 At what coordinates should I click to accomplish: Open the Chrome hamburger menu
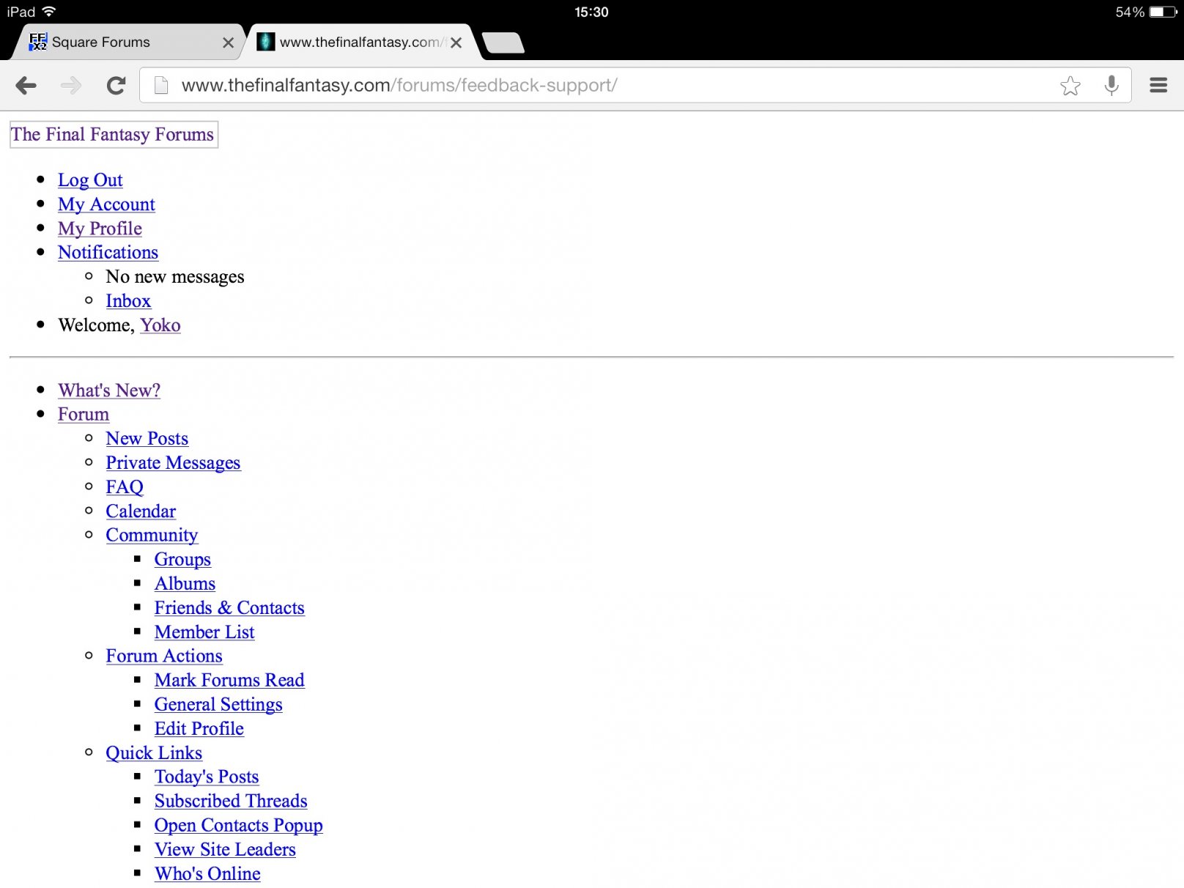tap(1158, 86)
